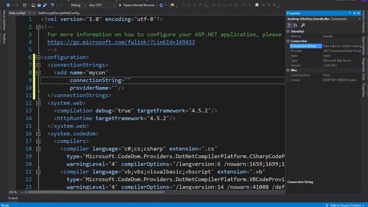368x207 pixels.
Task: Collapse the Connection category in Properties
Action: coord(288,41)
